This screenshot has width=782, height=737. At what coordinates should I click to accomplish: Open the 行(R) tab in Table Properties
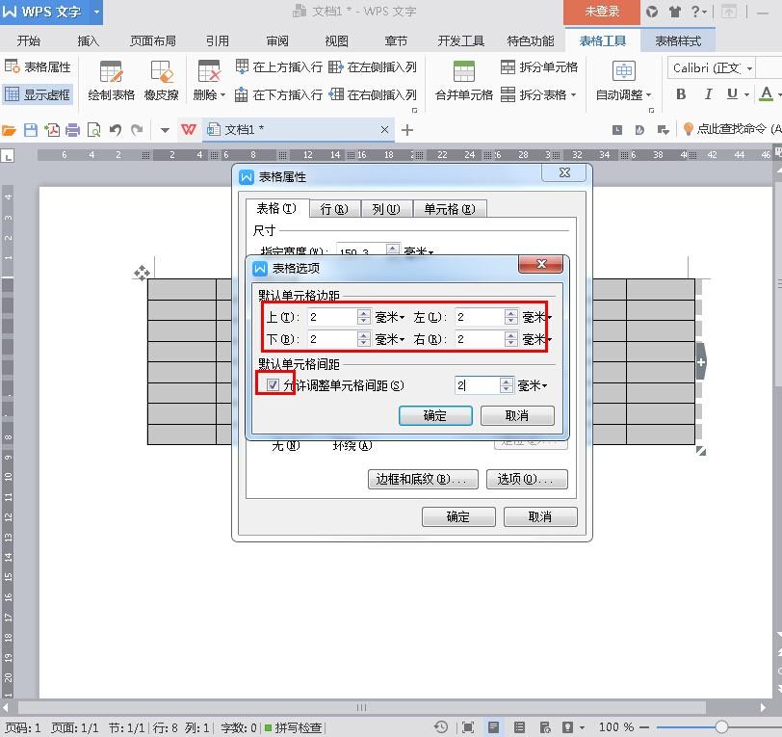(334, 209)
